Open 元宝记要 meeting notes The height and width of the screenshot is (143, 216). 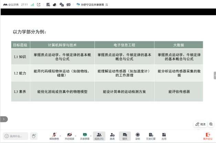[x=151, y=136]
